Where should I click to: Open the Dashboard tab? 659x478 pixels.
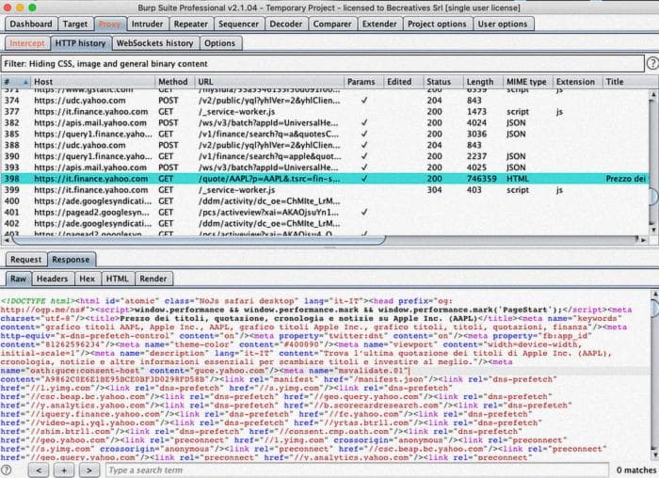(31, 24)
